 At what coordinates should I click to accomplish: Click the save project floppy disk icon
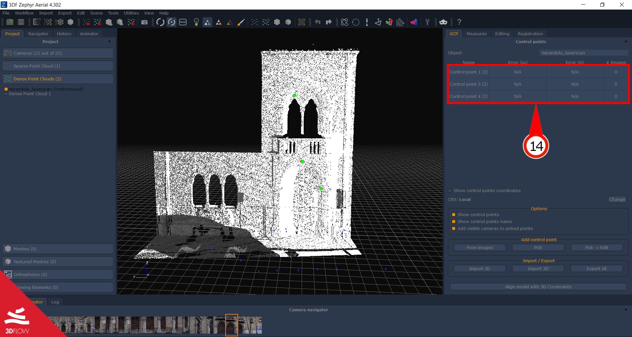(21, 22)
